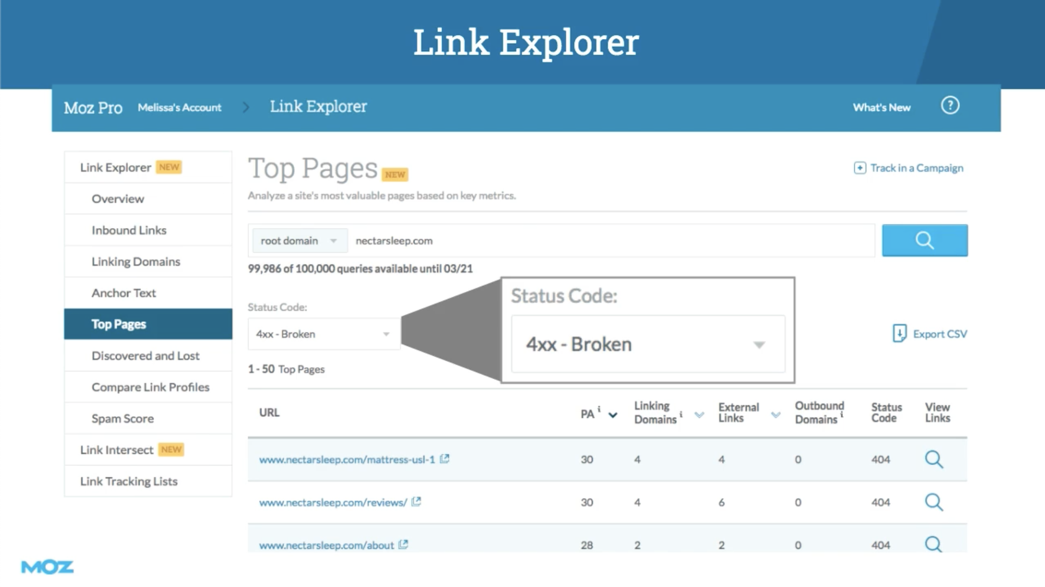Open the help question mark icon
The width and height of the screenshot is (1045, 587).
tap(950, 106)
